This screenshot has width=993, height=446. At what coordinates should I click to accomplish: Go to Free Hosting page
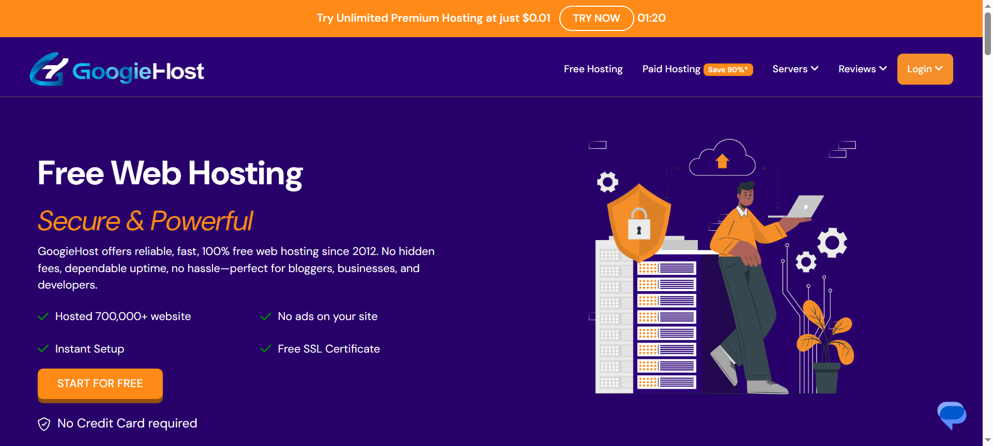click(593, 69)
